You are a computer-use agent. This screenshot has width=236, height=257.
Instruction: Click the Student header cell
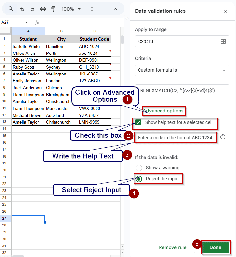pyautogui.click(x=28, y=39)
